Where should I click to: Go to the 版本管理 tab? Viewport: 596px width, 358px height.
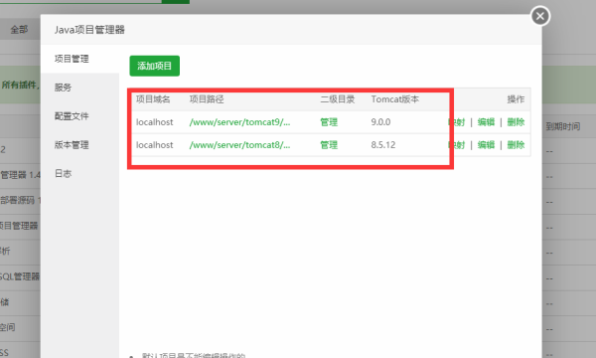[72, 145]
